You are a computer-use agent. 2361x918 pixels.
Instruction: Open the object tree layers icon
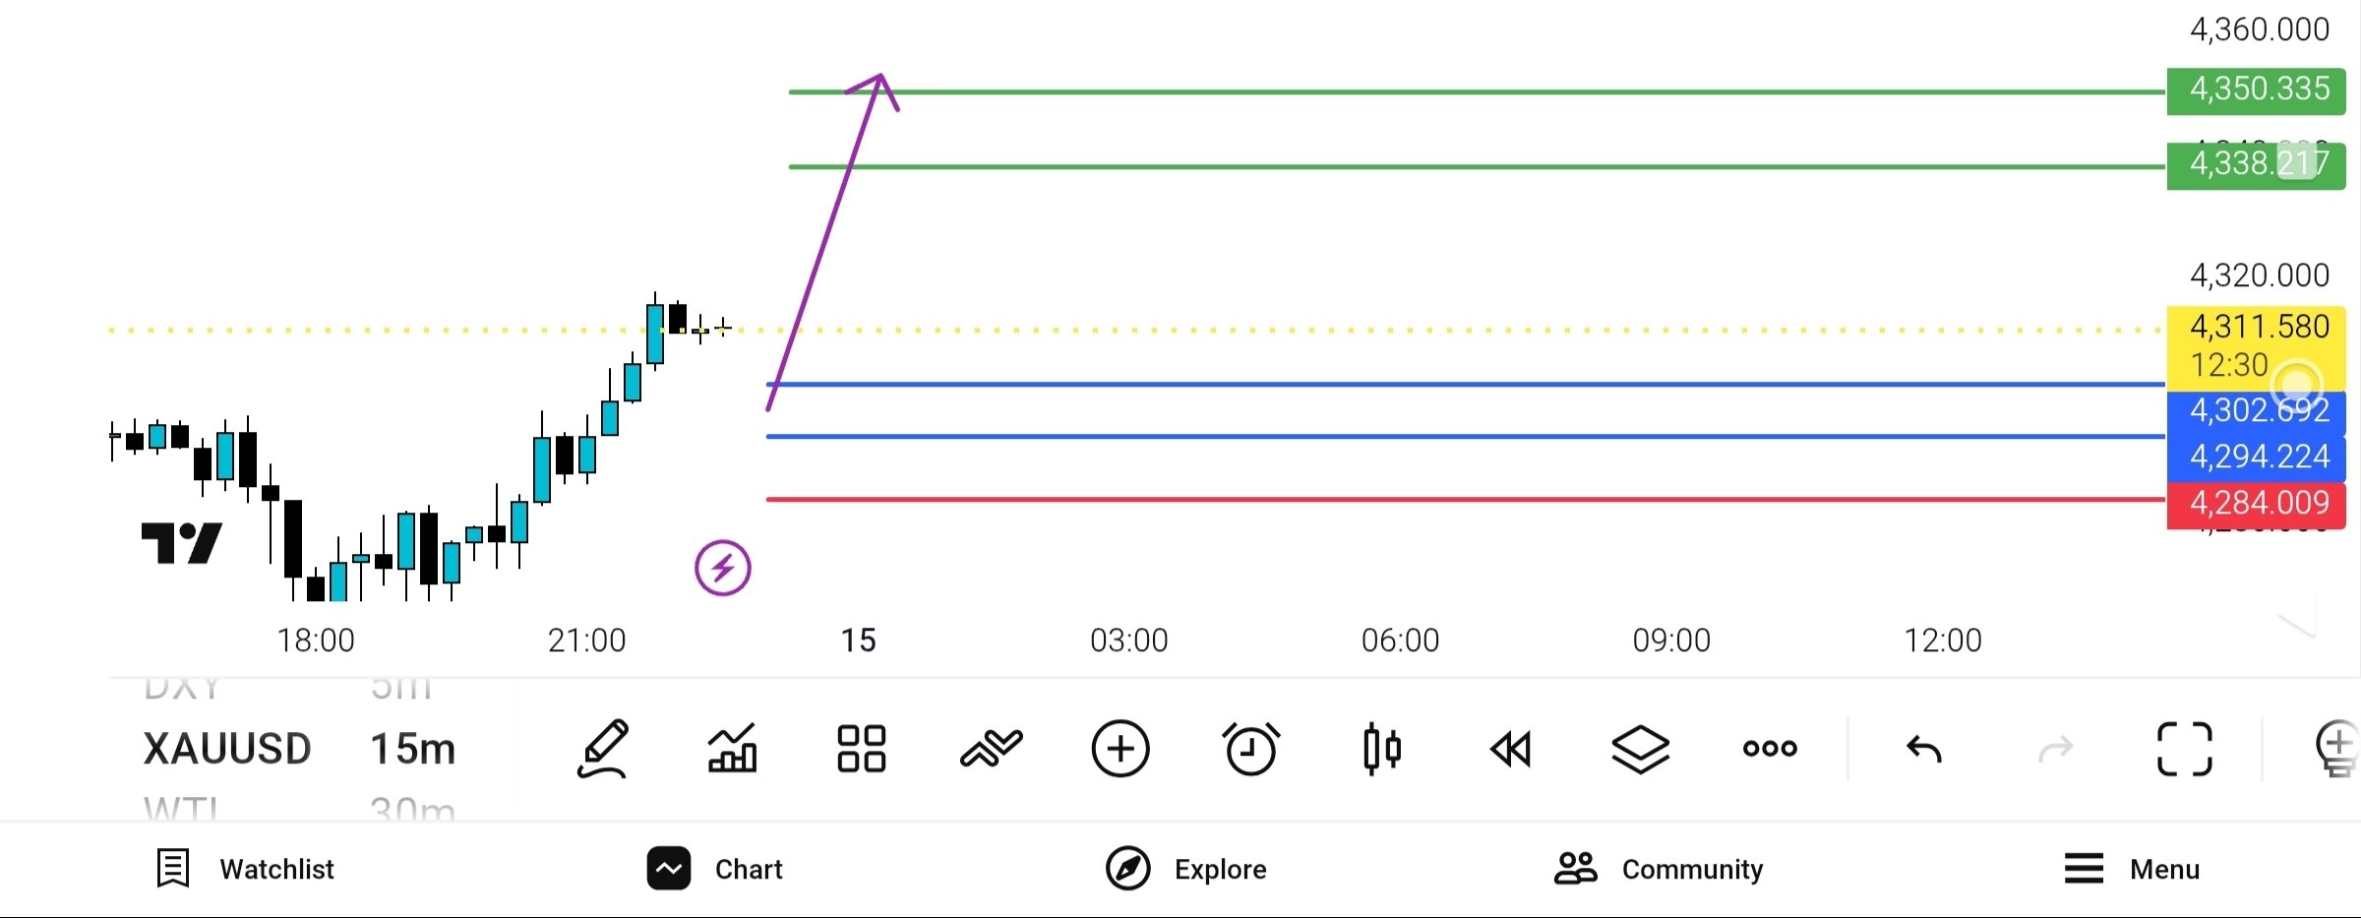(1640, 749)
